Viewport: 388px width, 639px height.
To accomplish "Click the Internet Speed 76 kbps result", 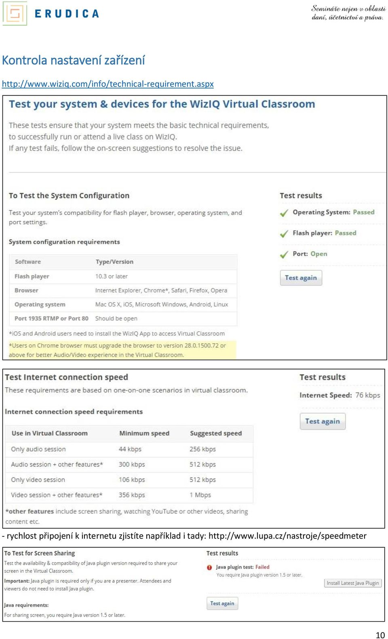I will [339, 395].
